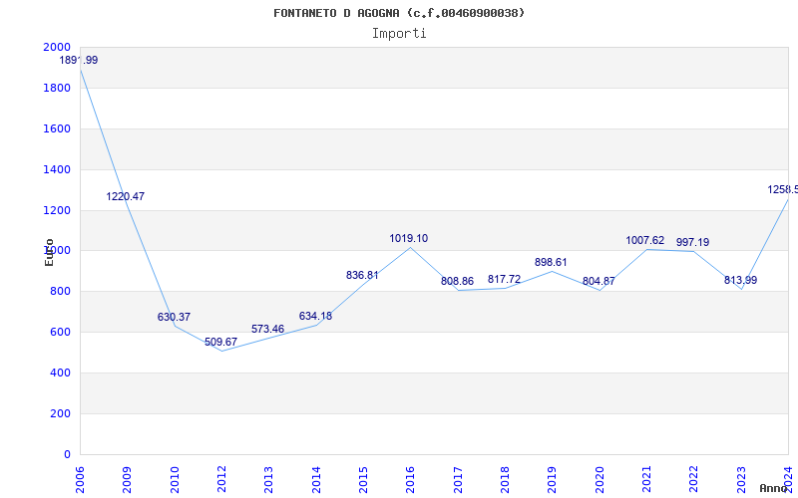This screenshot has height=498, width=798.
Task: Click the 1891.99 data point label
Action: click(79, 60)
